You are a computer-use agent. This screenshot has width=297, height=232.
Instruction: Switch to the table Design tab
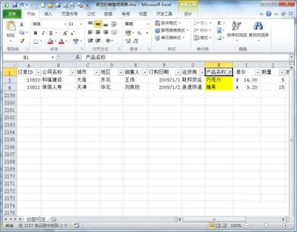point(188,14)
